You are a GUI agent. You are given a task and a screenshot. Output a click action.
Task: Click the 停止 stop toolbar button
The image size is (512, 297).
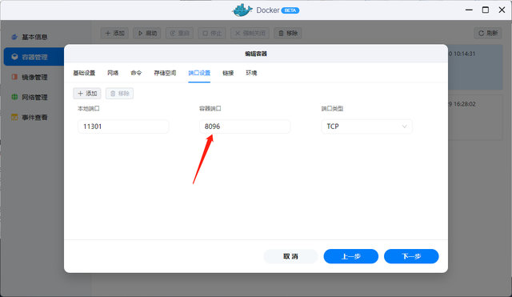212,33
